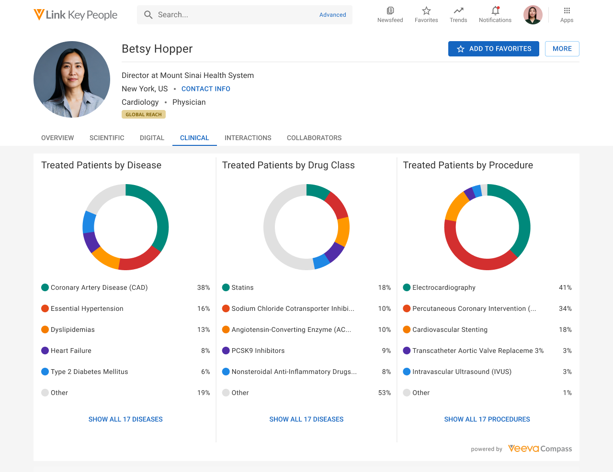This screenshot has width=613, height=472.
Task: Open the MORE options dropdown
Action: [562, 49]
